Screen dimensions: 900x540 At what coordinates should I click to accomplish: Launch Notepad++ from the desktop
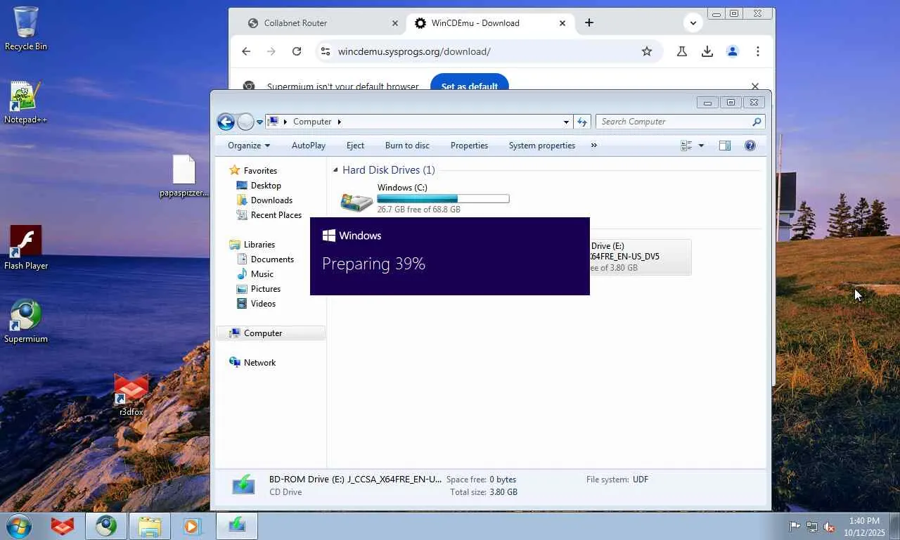coord(25,103)
